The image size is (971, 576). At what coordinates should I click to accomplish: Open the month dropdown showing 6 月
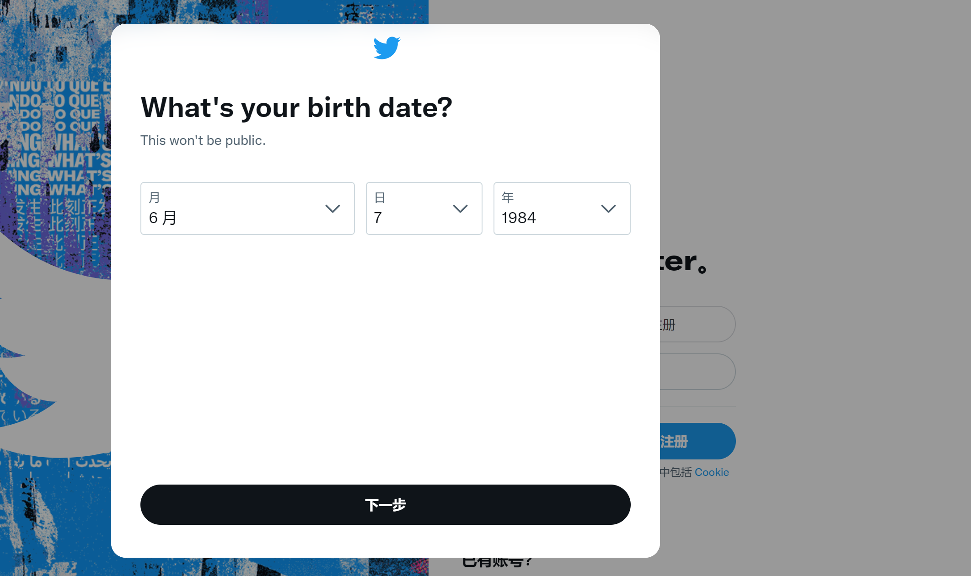coord(247,208)
